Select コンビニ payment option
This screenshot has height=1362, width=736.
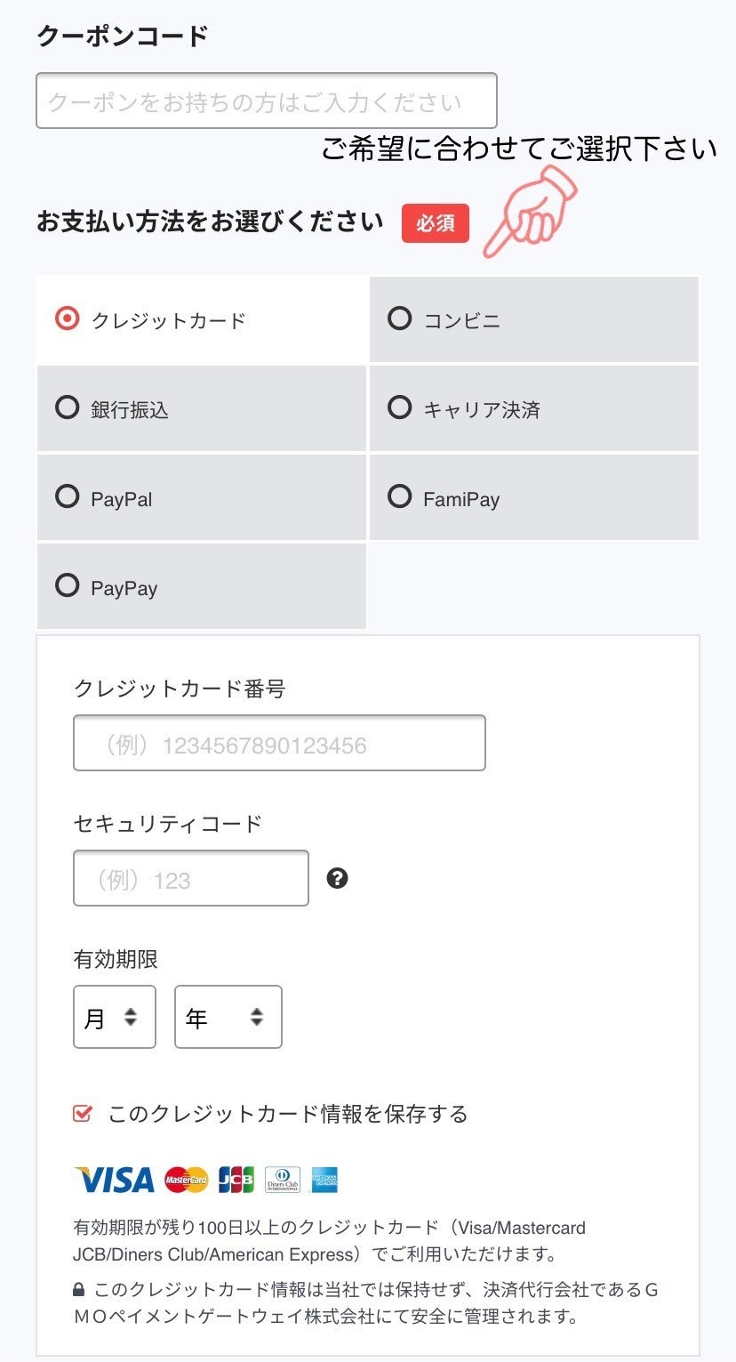pos(534,319)
